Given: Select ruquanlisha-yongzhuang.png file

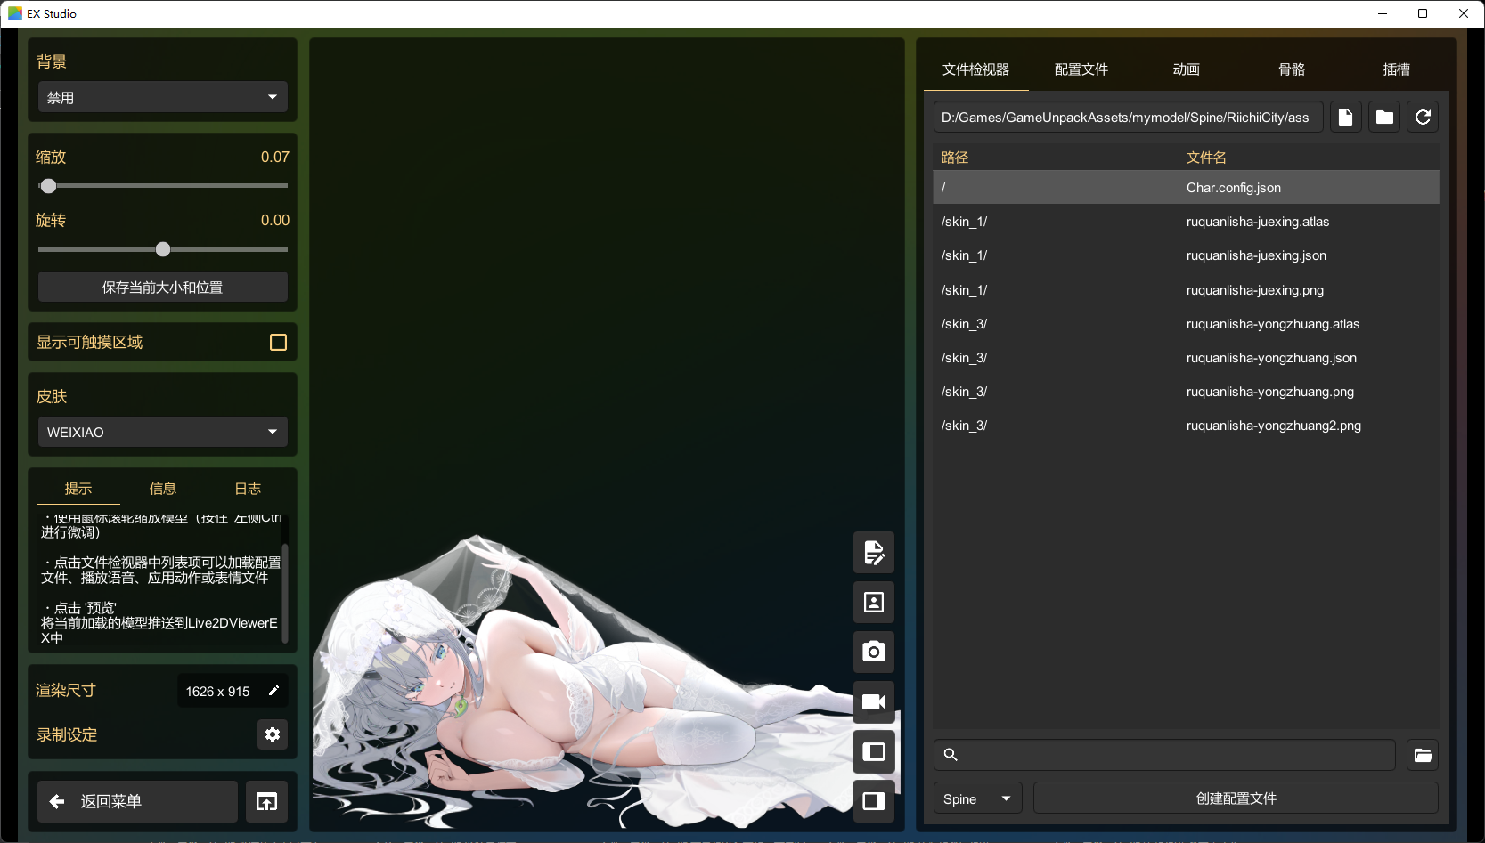Looking at the screenshot, I should 1187,392.
